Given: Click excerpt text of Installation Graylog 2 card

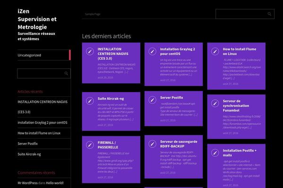Looking at the screenshot, I should coord(178,67).
